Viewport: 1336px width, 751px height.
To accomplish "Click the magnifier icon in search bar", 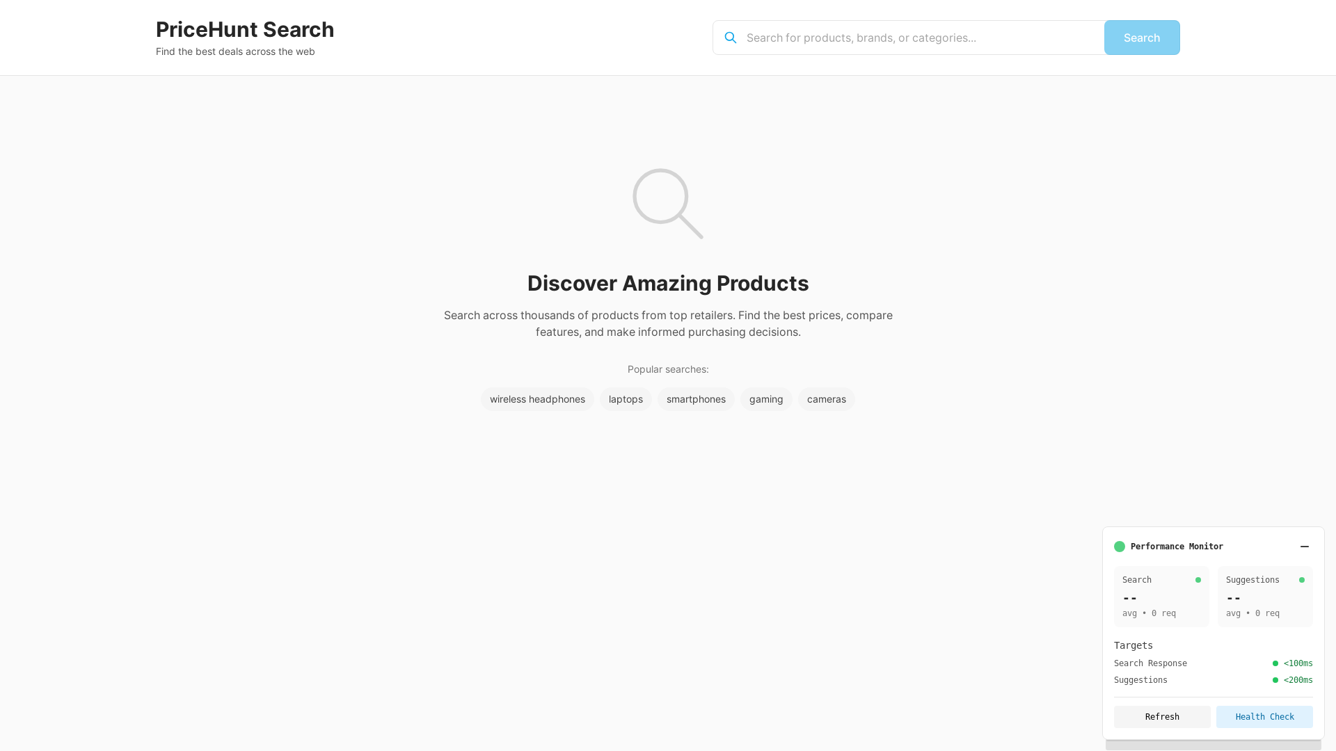I will (730, 38).
